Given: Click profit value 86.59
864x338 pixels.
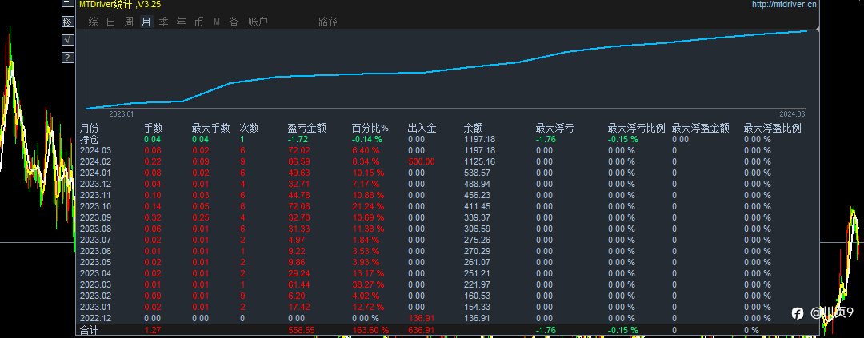Looking at the screenshot, I should tap(299, 162).
